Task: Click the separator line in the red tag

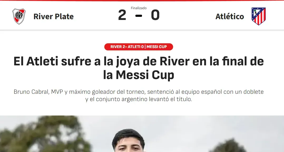Action: point(145,47)
